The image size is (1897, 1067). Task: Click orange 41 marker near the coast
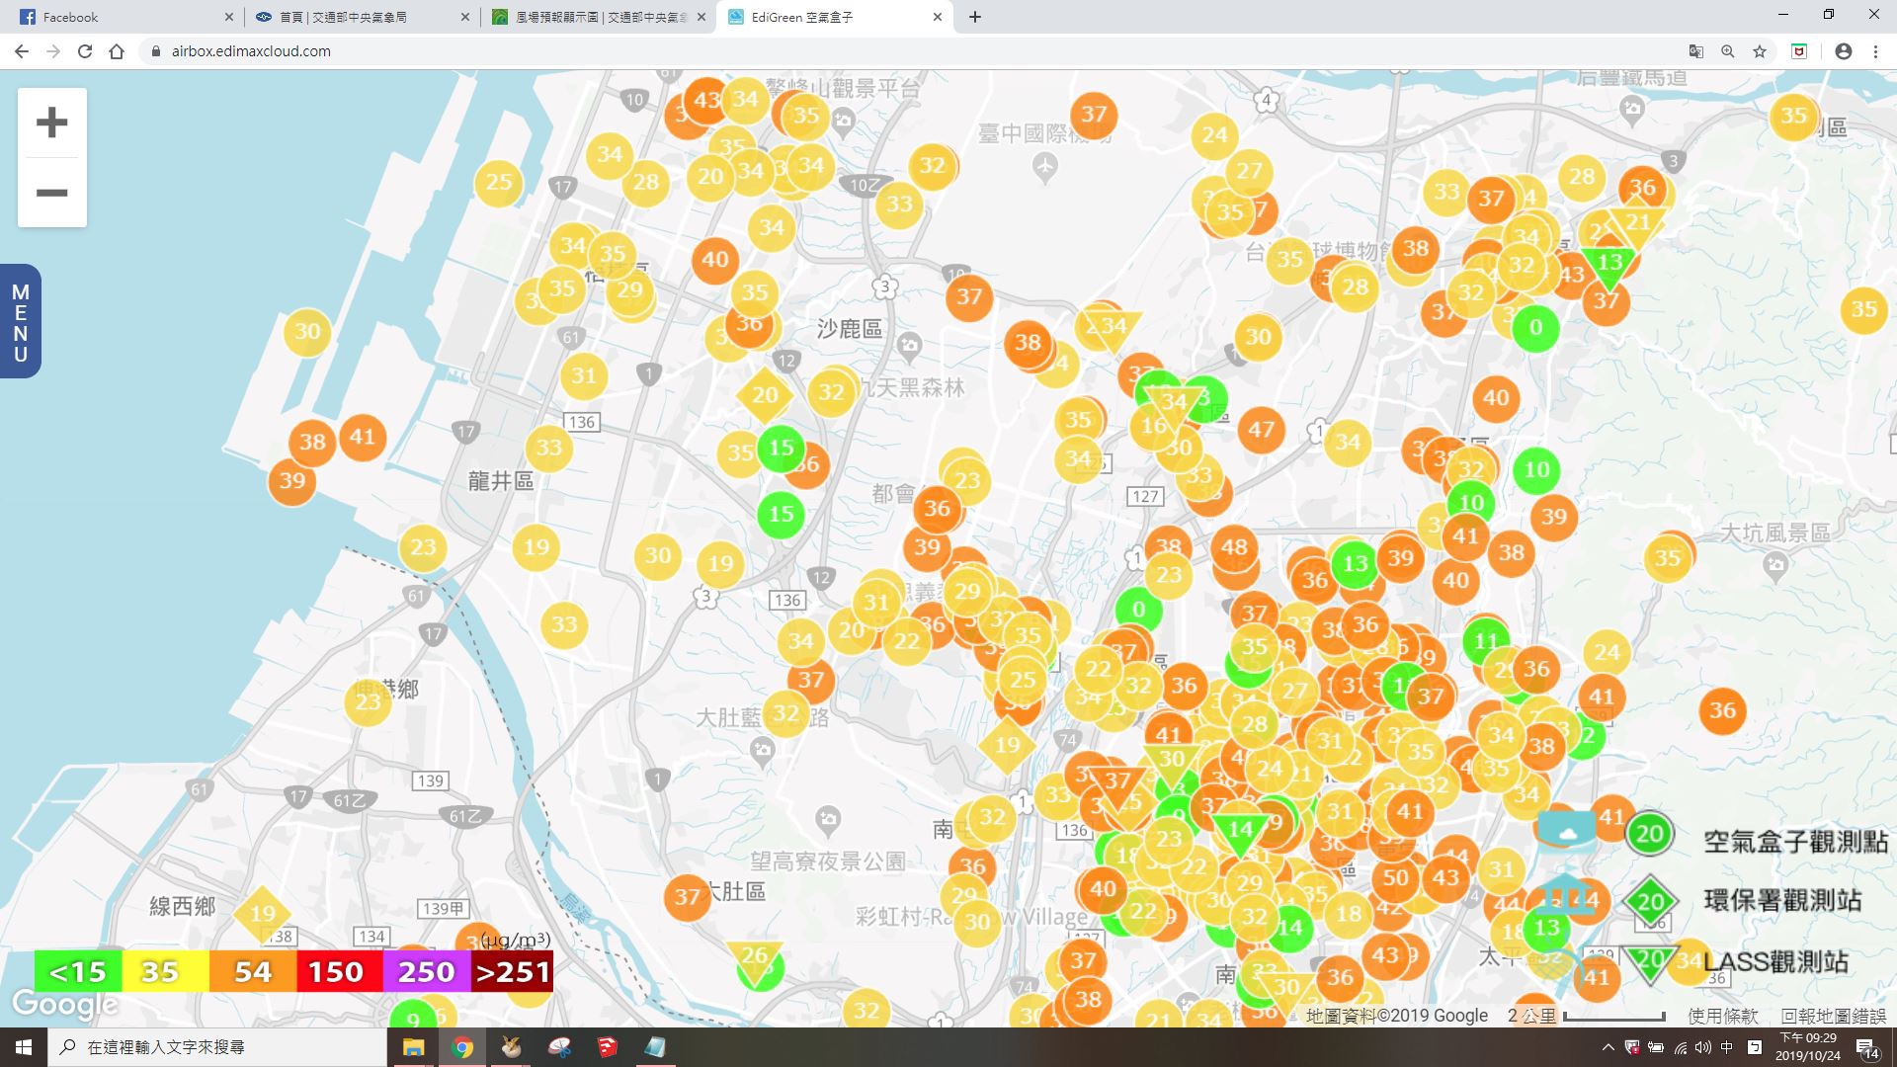(x=363, y=437)
